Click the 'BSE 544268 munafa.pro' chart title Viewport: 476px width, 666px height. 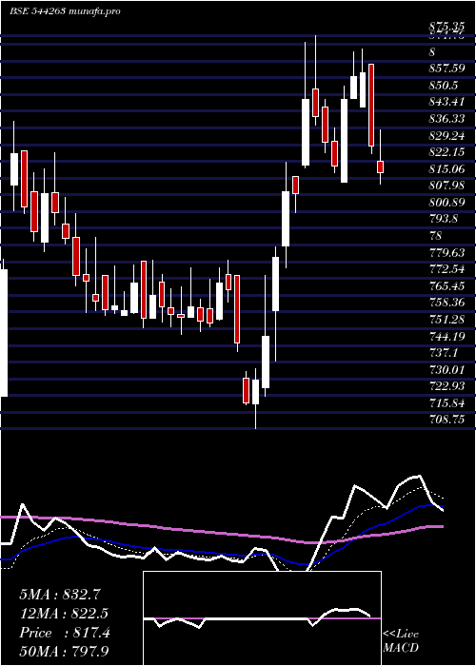[x=65, y=11]
